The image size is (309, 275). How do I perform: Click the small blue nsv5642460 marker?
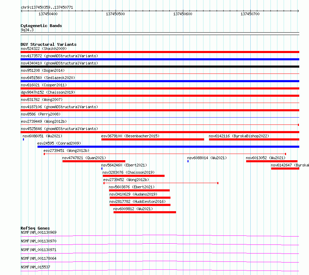(x=102, y=169)
